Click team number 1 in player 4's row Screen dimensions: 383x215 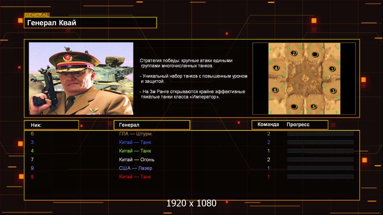269,151
